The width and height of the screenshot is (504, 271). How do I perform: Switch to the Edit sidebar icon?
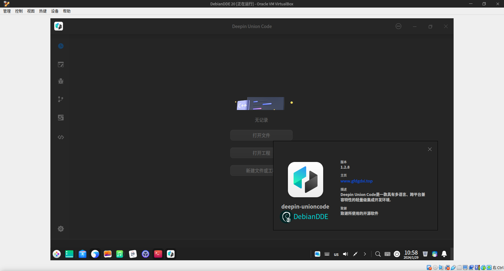click(x=61, y=65)
